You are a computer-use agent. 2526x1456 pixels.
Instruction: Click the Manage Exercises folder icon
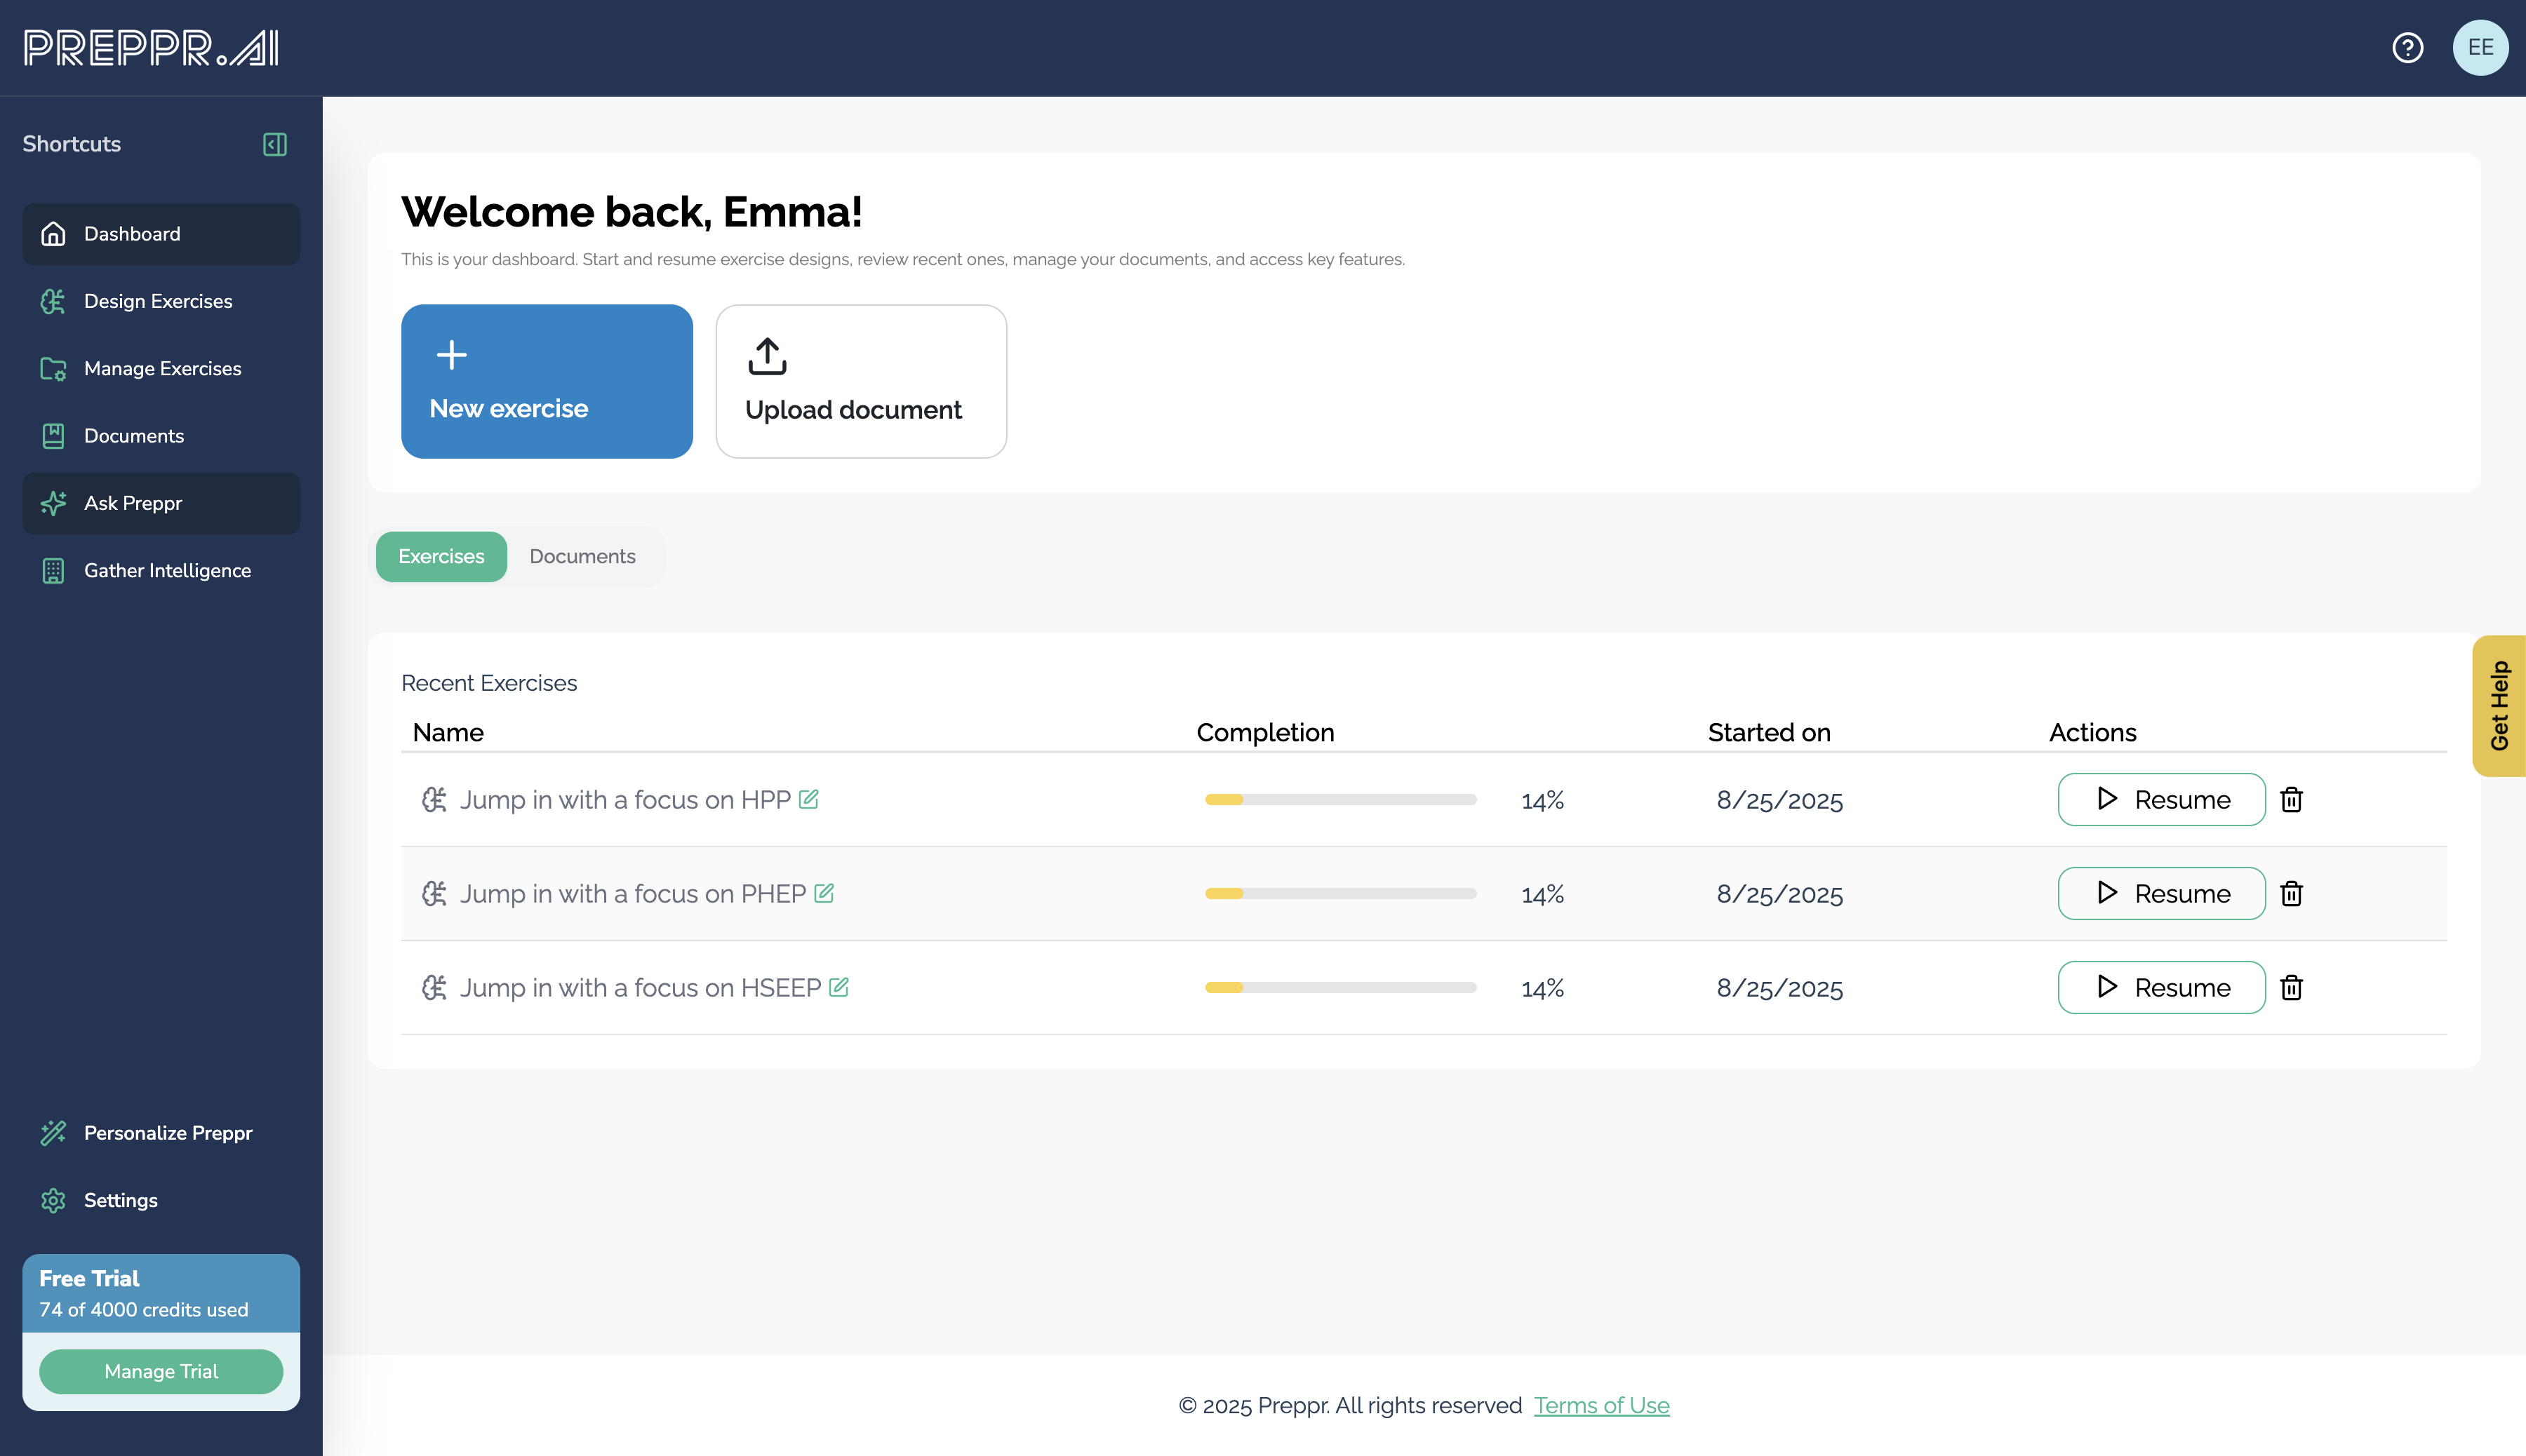(x=53, y=369)
